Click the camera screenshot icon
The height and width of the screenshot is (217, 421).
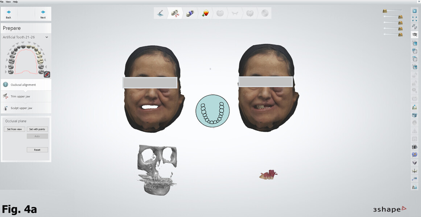414,147
